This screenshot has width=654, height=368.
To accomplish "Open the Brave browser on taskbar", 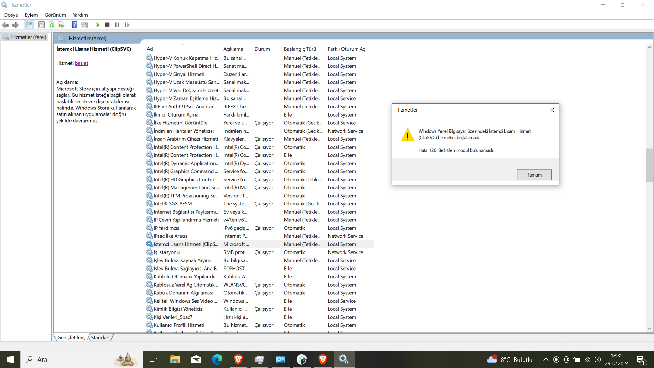I will pyautogui.click(x=238, y=359).
